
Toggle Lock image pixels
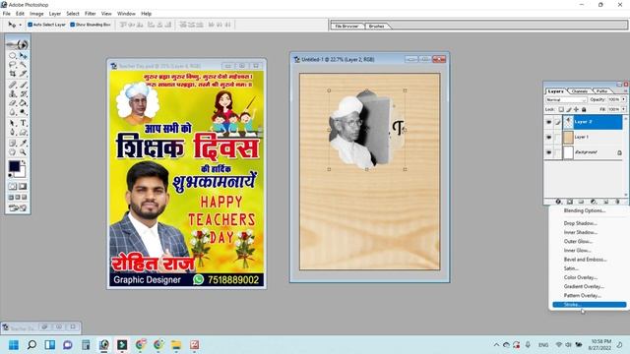point(569,109)
